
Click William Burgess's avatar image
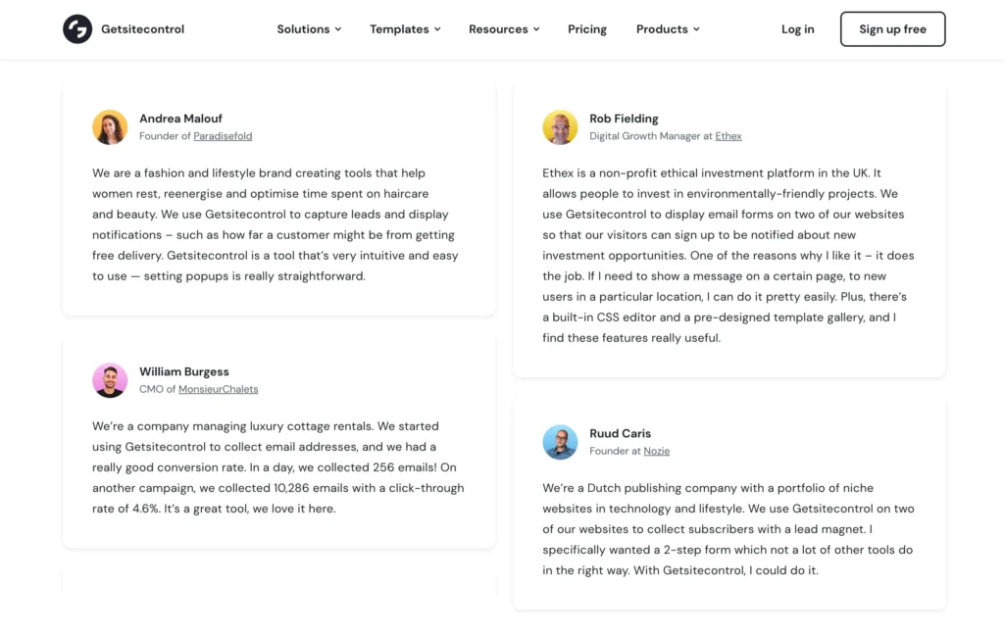(110, 380)
